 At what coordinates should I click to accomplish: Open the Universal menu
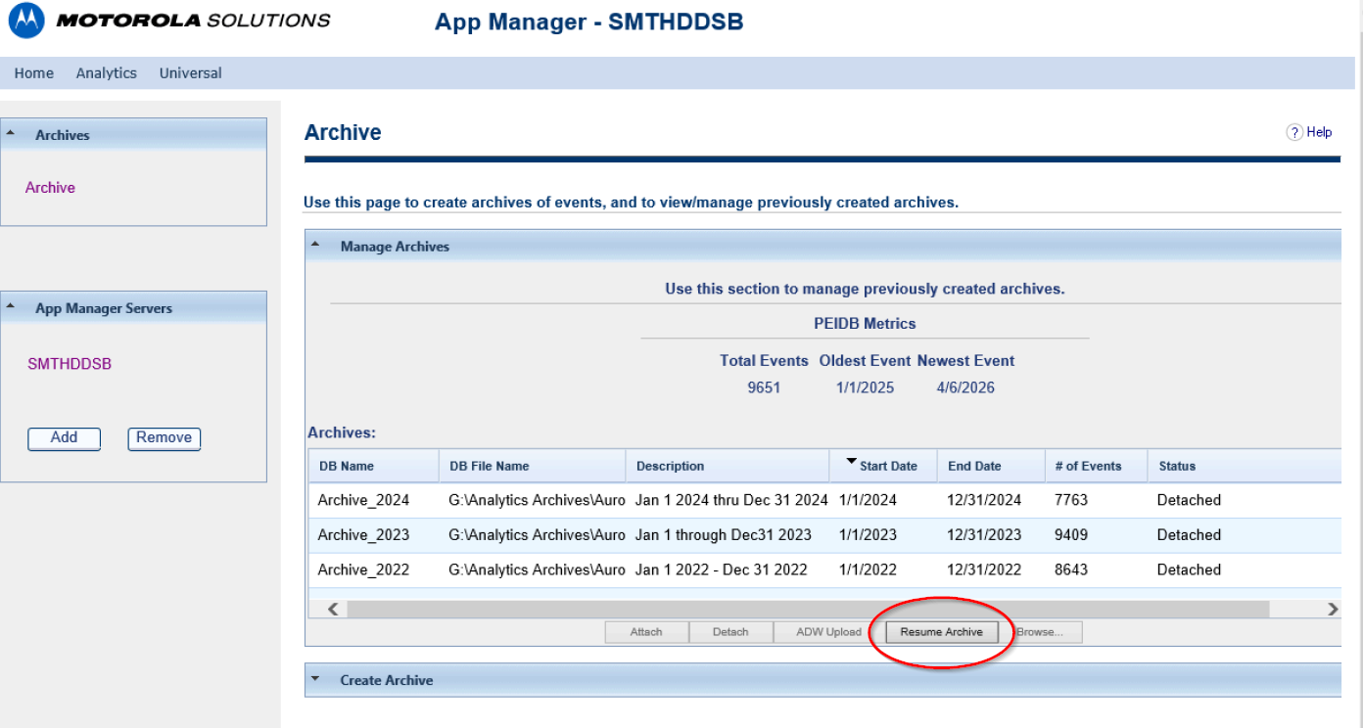[x=191, y=73]
